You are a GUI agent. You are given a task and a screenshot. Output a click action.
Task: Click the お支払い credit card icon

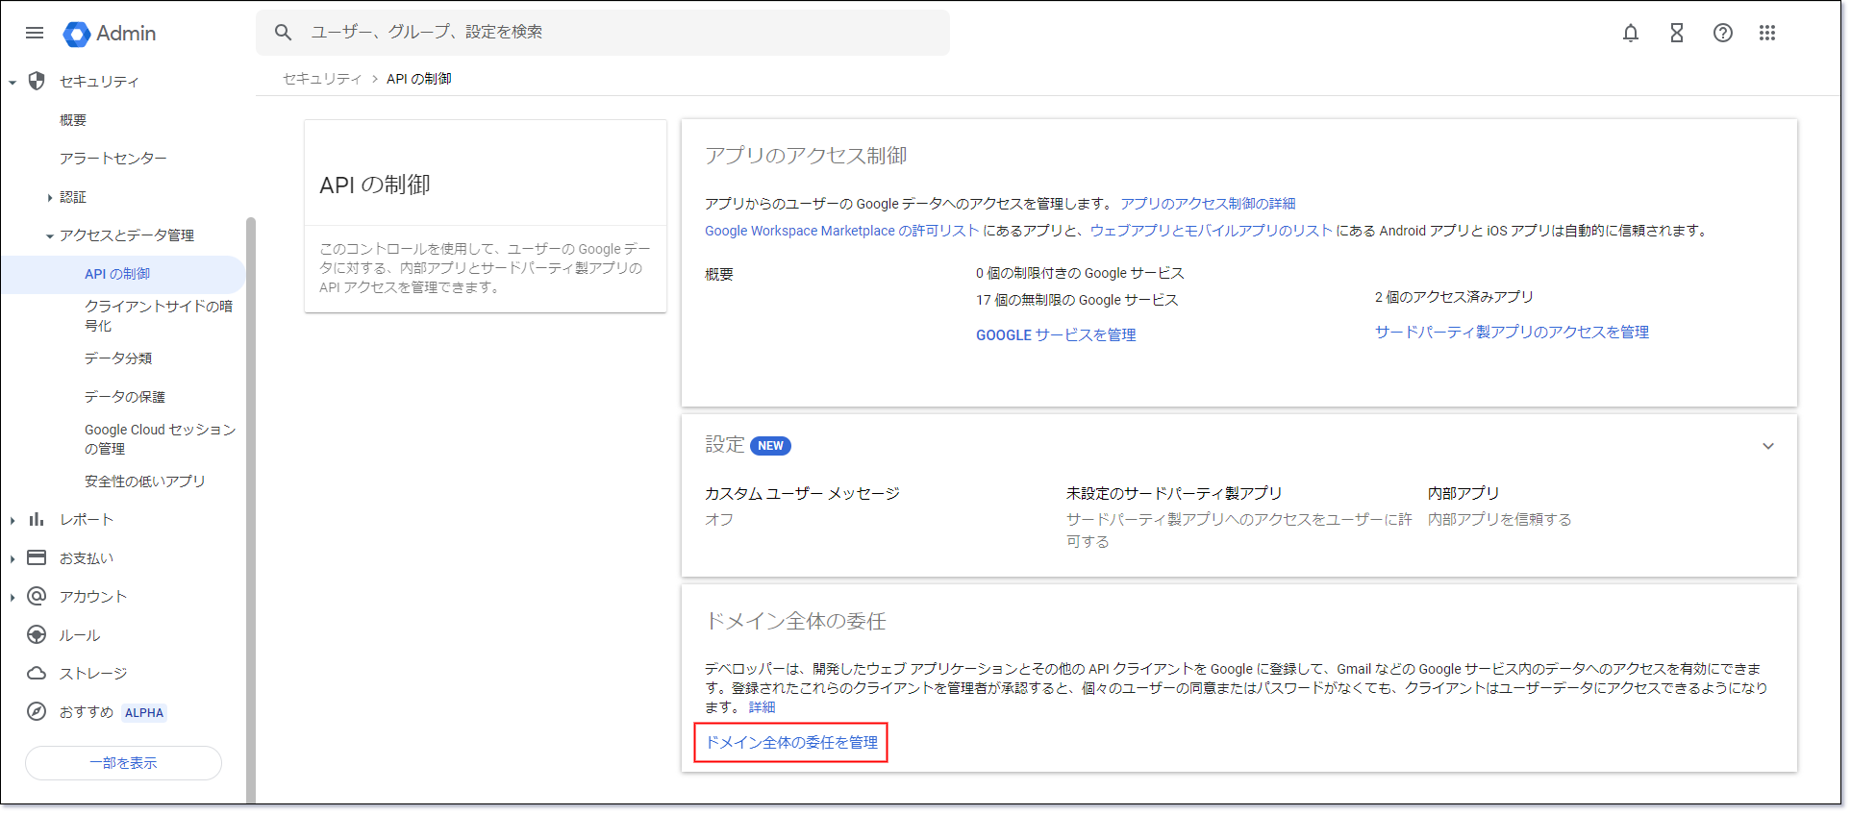37,557
